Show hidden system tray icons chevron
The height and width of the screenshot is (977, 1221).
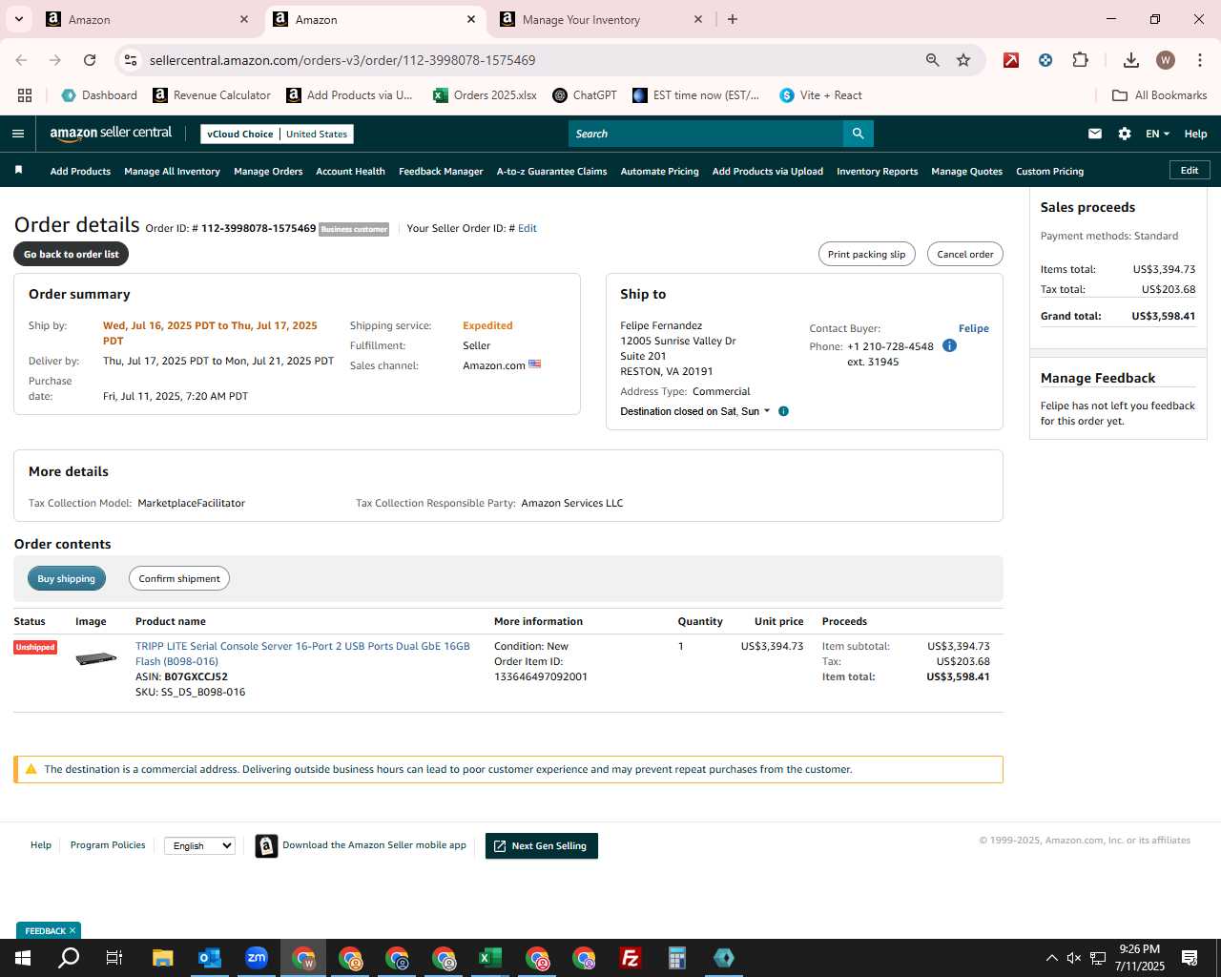coord(1051,958)
